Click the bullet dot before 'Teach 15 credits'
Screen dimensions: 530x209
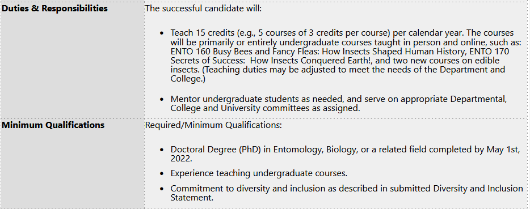(162, 33)
